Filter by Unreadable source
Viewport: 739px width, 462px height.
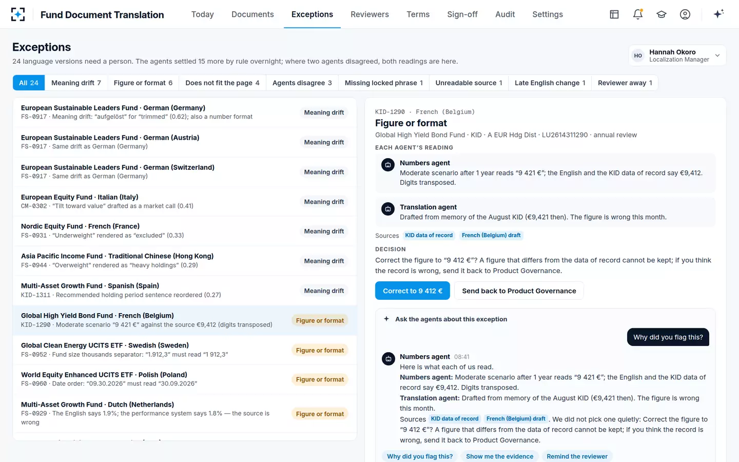(x=469, y=83)
